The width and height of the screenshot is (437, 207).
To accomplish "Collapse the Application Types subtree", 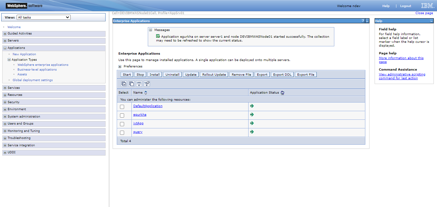I will [x=9, y=60].
